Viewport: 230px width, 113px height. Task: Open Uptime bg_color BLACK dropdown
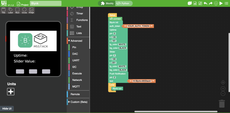pyautogui.click(x=123, y=48)
